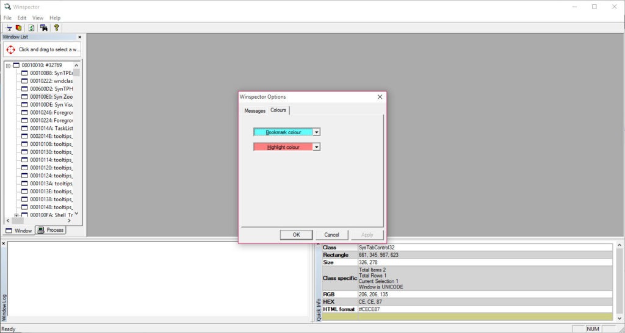
Task: Click the first toolbar icon with blue bar
Action: pos(9,27)
